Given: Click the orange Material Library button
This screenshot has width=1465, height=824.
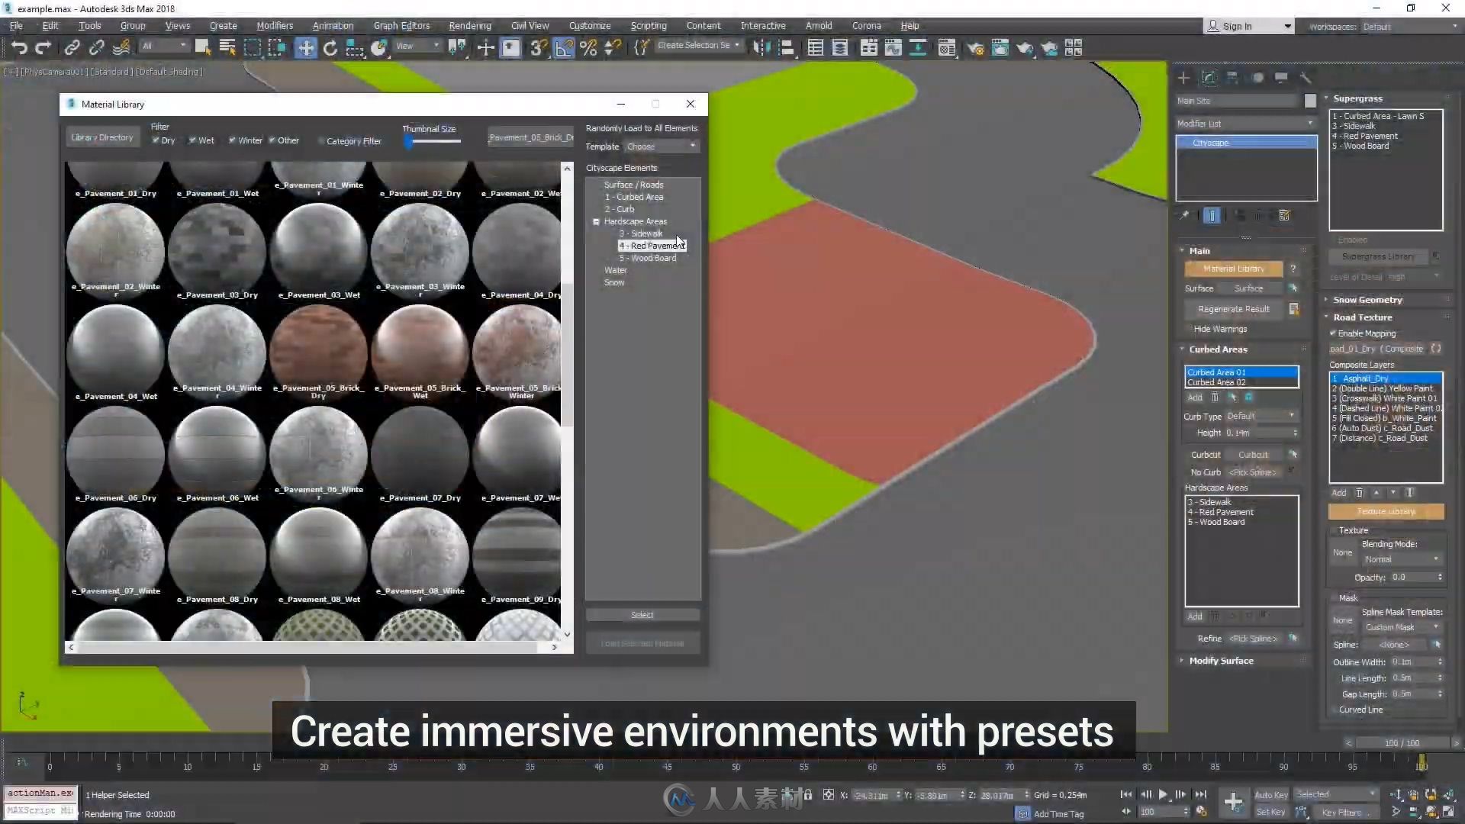Looking at the screenshot, I should tap(1234, 269).
